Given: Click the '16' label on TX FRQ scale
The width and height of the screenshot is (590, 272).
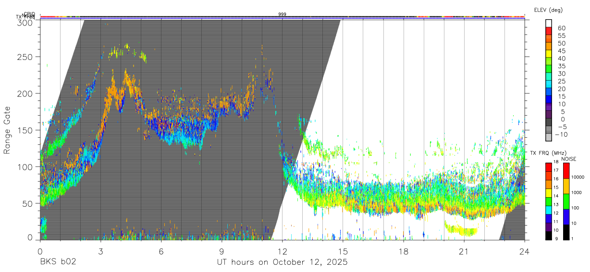Looking at the screenshot, I should click(556, 179).
